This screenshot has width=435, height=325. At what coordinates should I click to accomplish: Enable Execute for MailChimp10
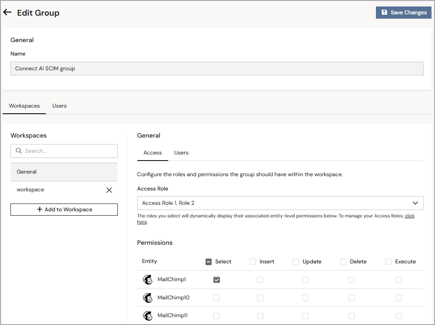click(x=399, y=298)
